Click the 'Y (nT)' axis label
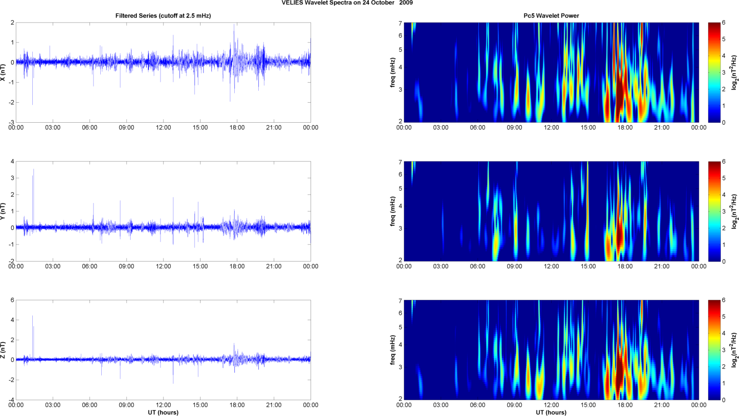Screen dimensions: 739x416 3,211
